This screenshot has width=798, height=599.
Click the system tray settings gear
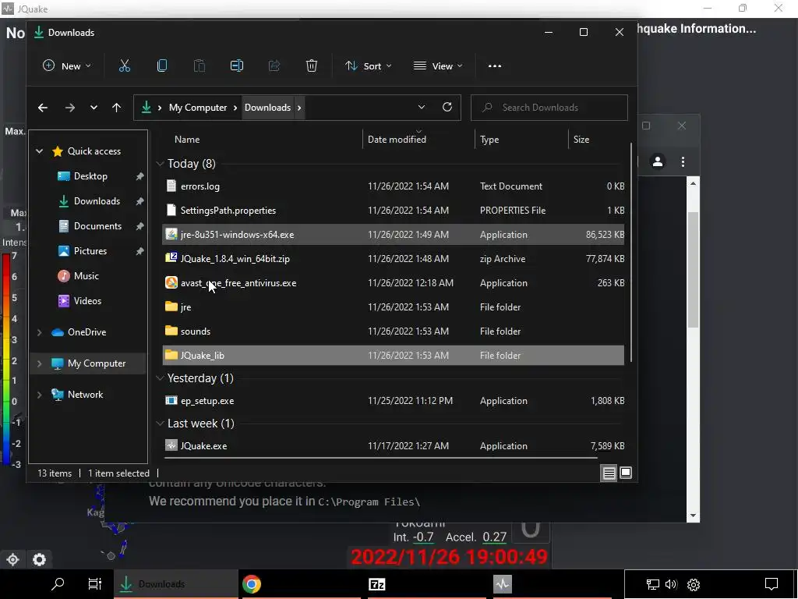(x=694, y=584)
